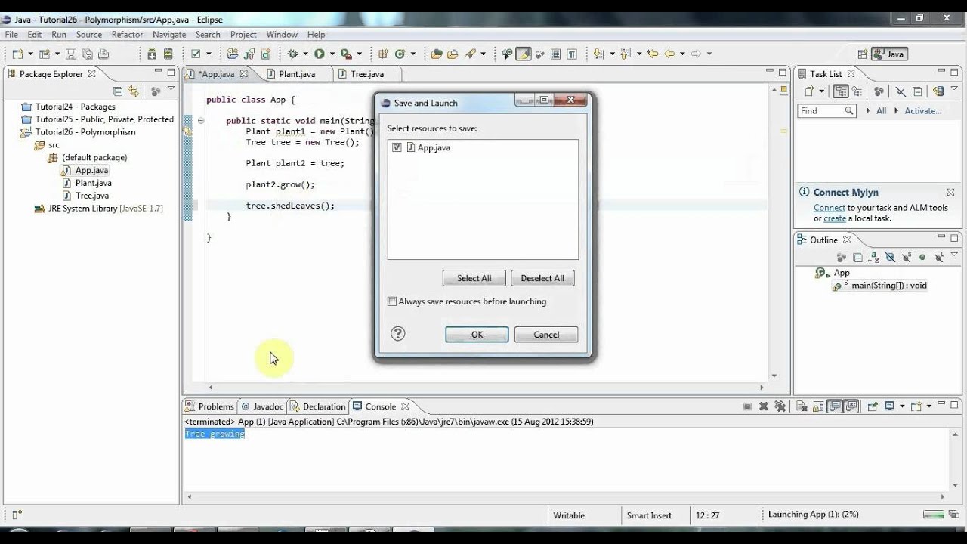Click the Find field in Task List
Viewport: 967px width, 544px height.
(x=820, y=110)
